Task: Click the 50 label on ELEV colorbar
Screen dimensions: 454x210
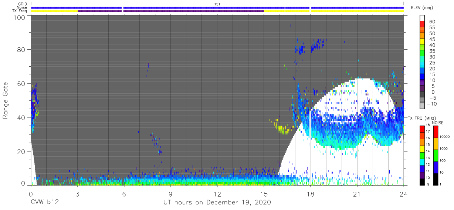Action: pos(431,34)
